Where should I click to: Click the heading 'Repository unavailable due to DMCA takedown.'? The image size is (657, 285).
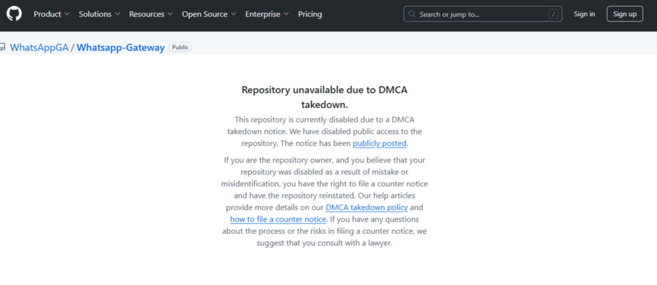[325, 98]
